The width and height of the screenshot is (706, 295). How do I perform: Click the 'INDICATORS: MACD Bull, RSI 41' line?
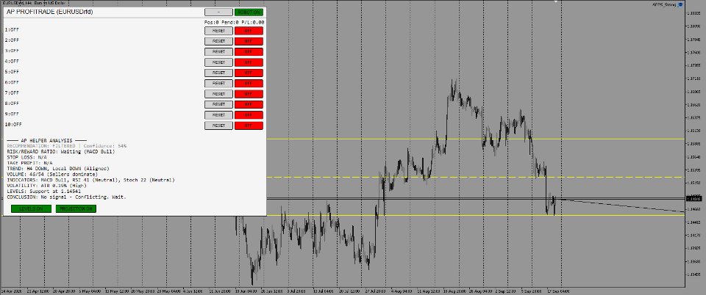[x=91, y=180]
